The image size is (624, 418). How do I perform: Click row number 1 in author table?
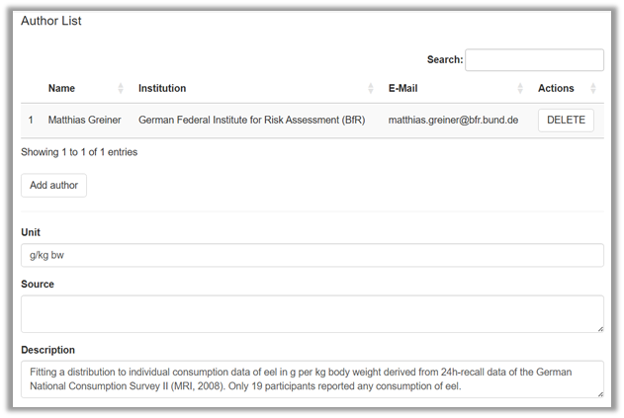(31, 121)
